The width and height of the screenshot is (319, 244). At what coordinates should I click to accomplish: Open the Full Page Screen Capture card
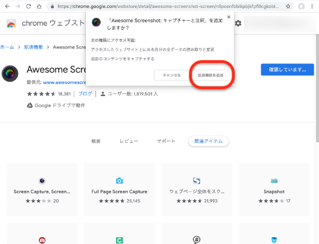pyautogui.click(x=119, y=190)
